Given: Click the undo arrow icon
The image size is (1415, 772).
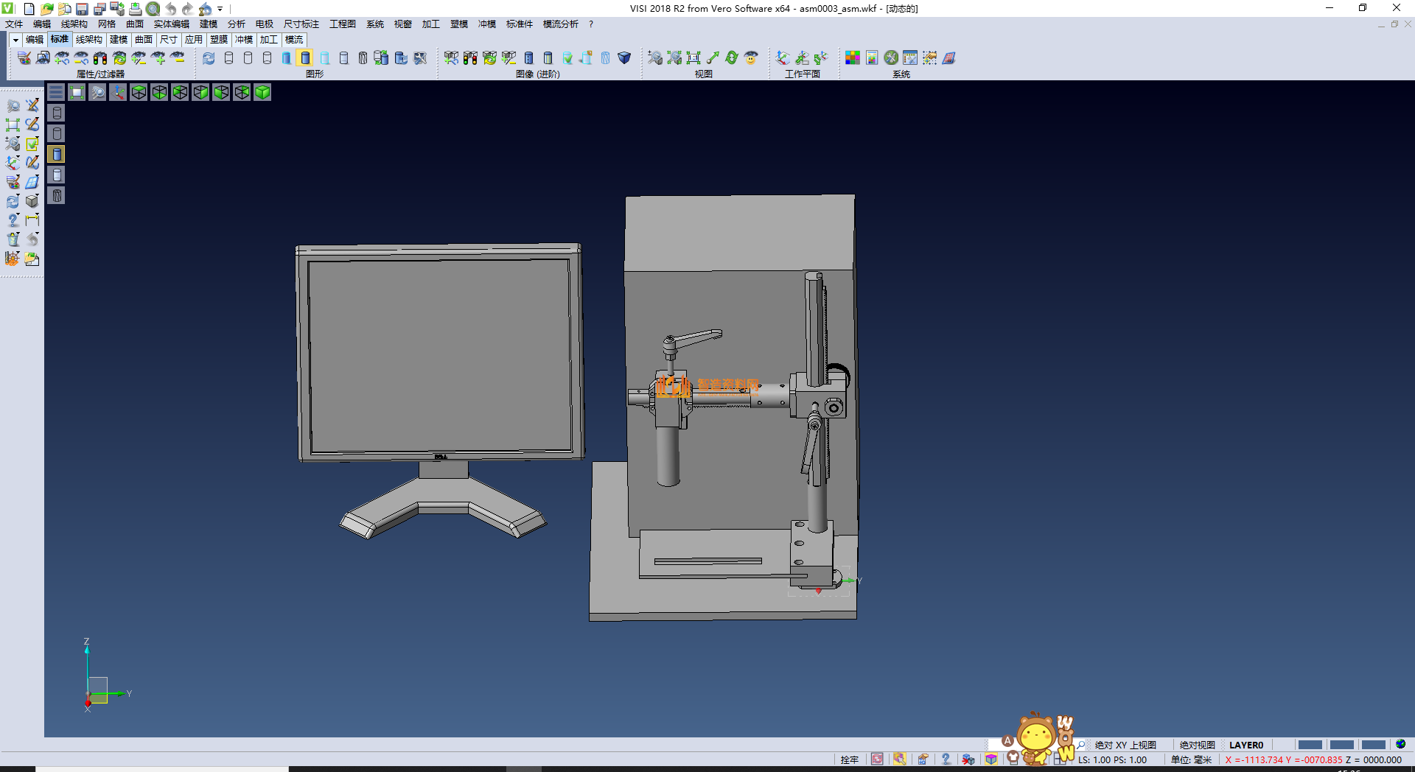Looking at the screenshot, I should [x=171, y=9].
